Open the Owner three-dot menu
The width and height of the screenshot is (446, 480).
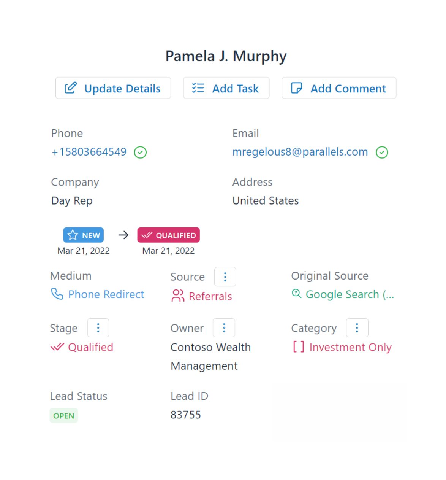pos(224,328)
